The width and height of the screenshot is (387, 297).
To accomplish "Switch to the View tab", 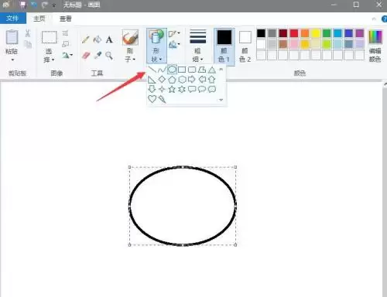I will 66,19.
